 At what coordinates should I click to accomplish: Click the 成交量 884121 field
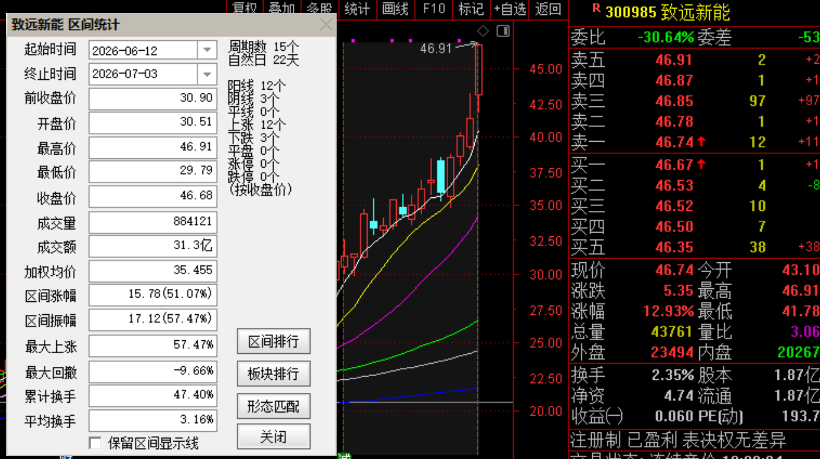(153, 222)
